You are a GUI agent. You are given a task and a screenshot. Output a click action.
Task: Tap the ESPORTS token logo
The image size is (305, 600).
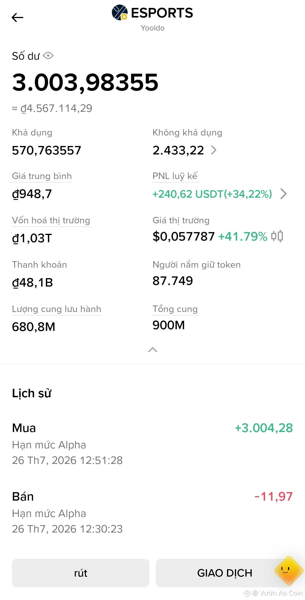(120, 12)
